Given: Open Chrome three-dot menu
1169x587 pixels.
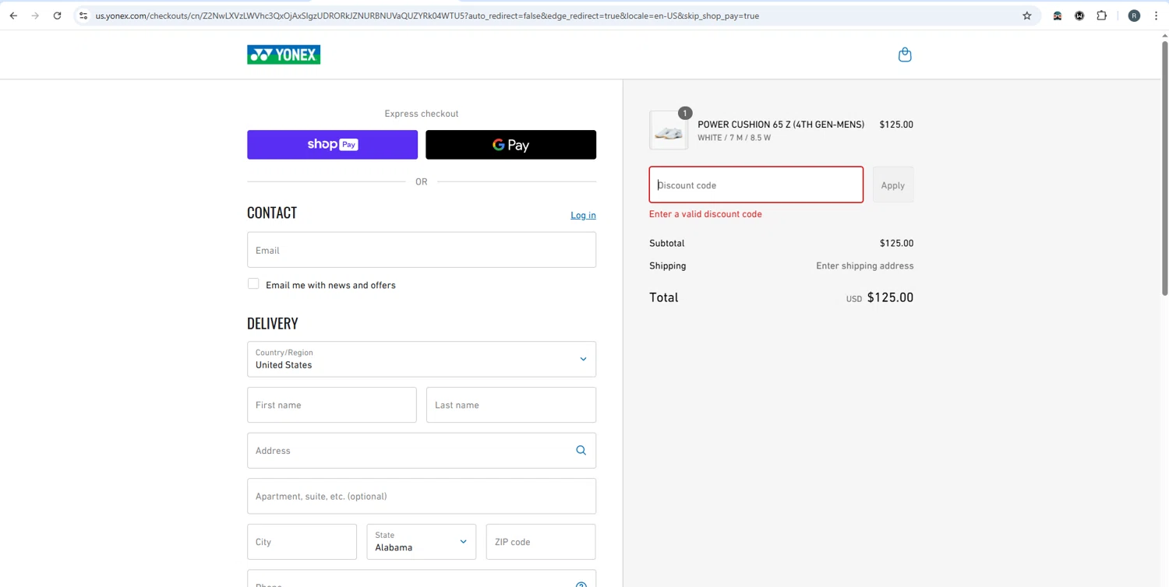Looking at the screenshot, I should [1156, 16].
